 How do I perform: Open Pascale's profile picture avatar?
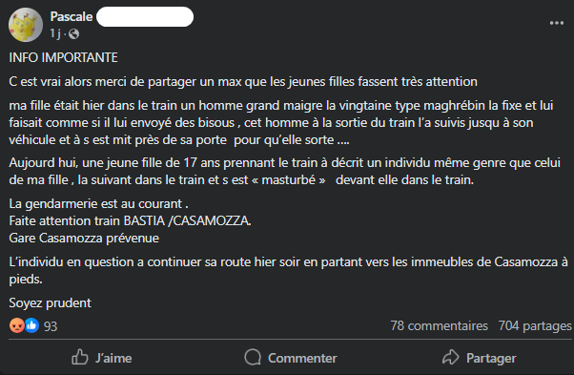pyautogui.click(x=26, y=25)
